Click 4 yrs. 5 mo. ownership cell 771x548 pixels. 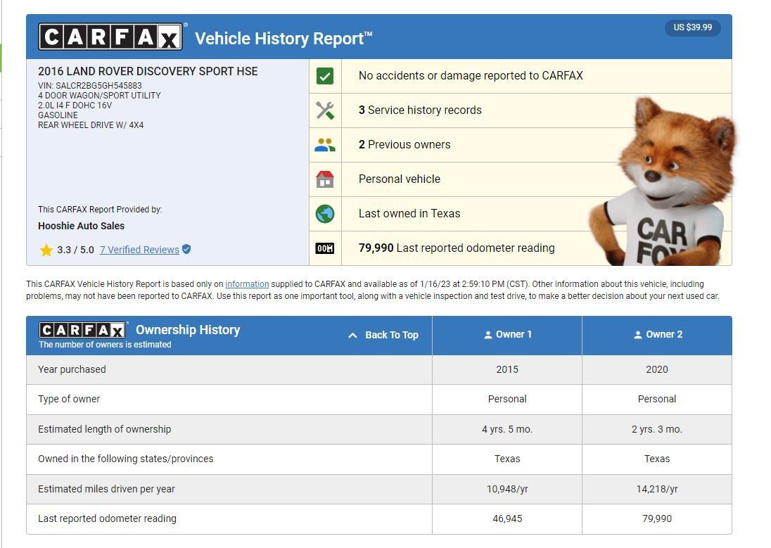click(507, 429)
